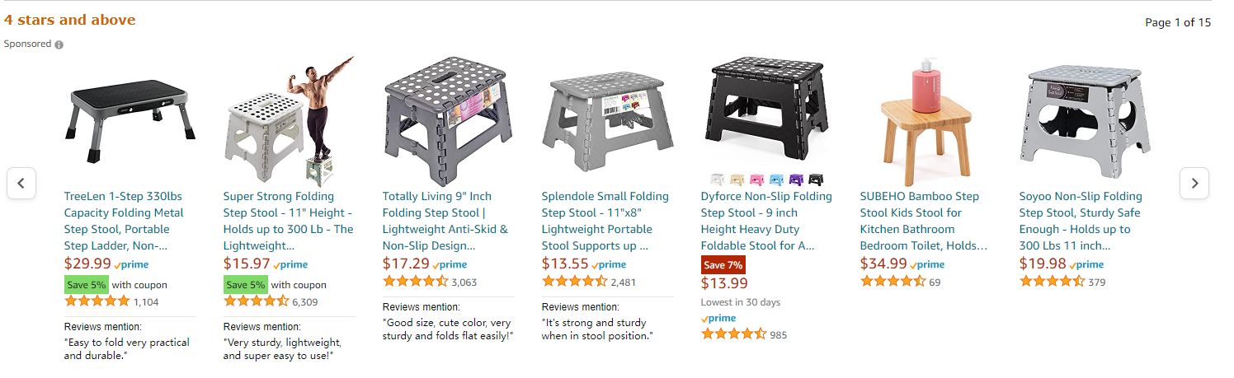Advance carousel to next page
Image resolution: width=1234 pixels, height=378 pixels.
pos(1194,183)
